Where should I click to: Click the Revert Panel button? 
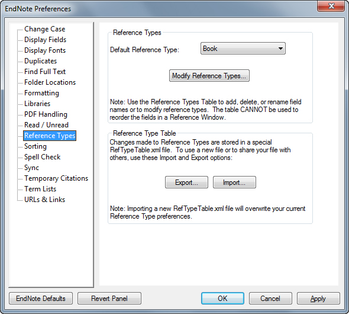tap(109, 299)
